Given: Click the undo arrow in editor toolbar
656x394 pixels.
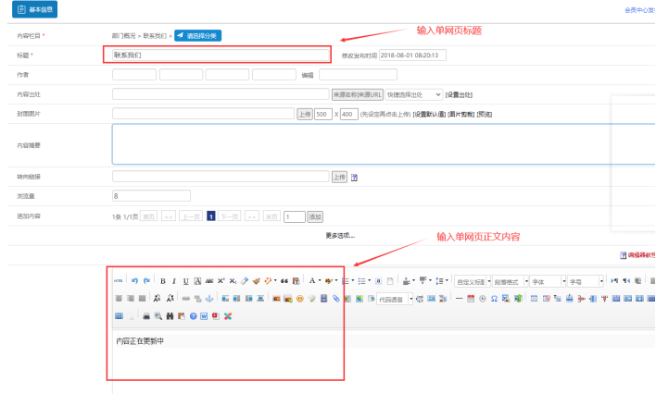Looking at the screenshot, I should [134, 280].
